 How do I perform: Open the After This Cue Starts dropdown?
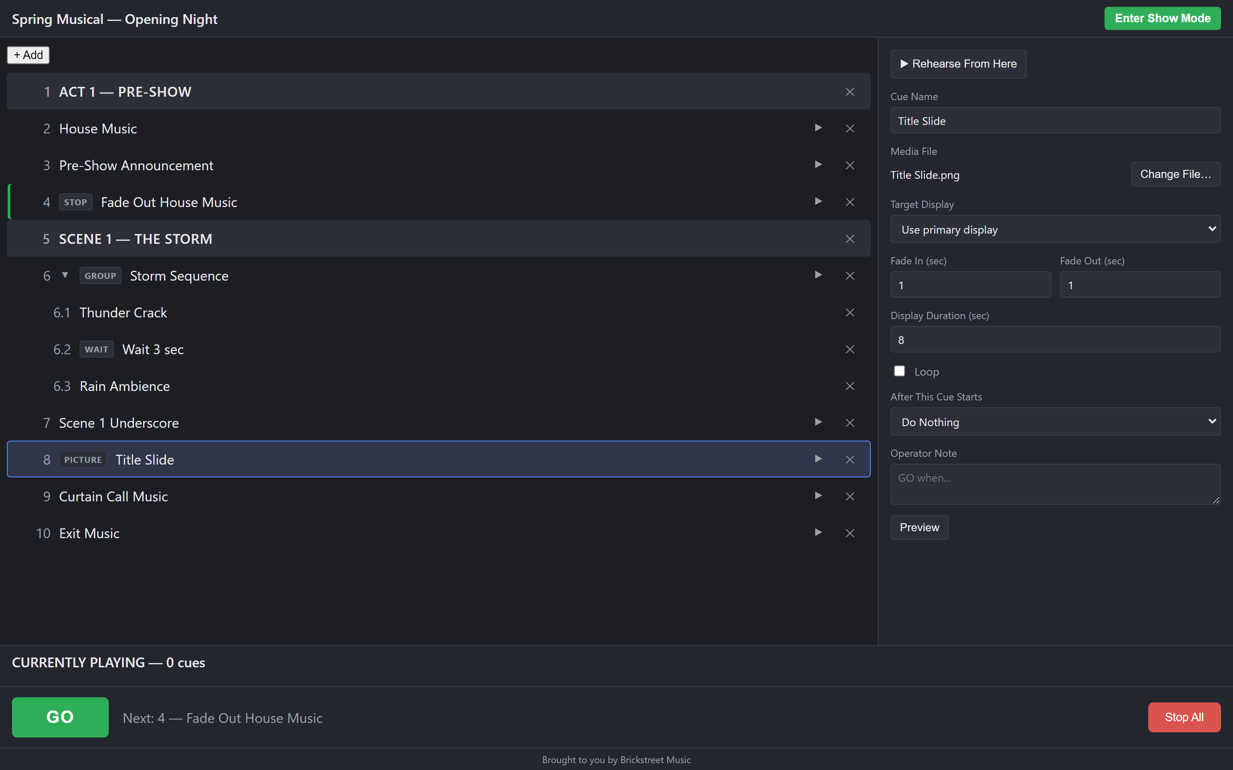pos(1055,422)
